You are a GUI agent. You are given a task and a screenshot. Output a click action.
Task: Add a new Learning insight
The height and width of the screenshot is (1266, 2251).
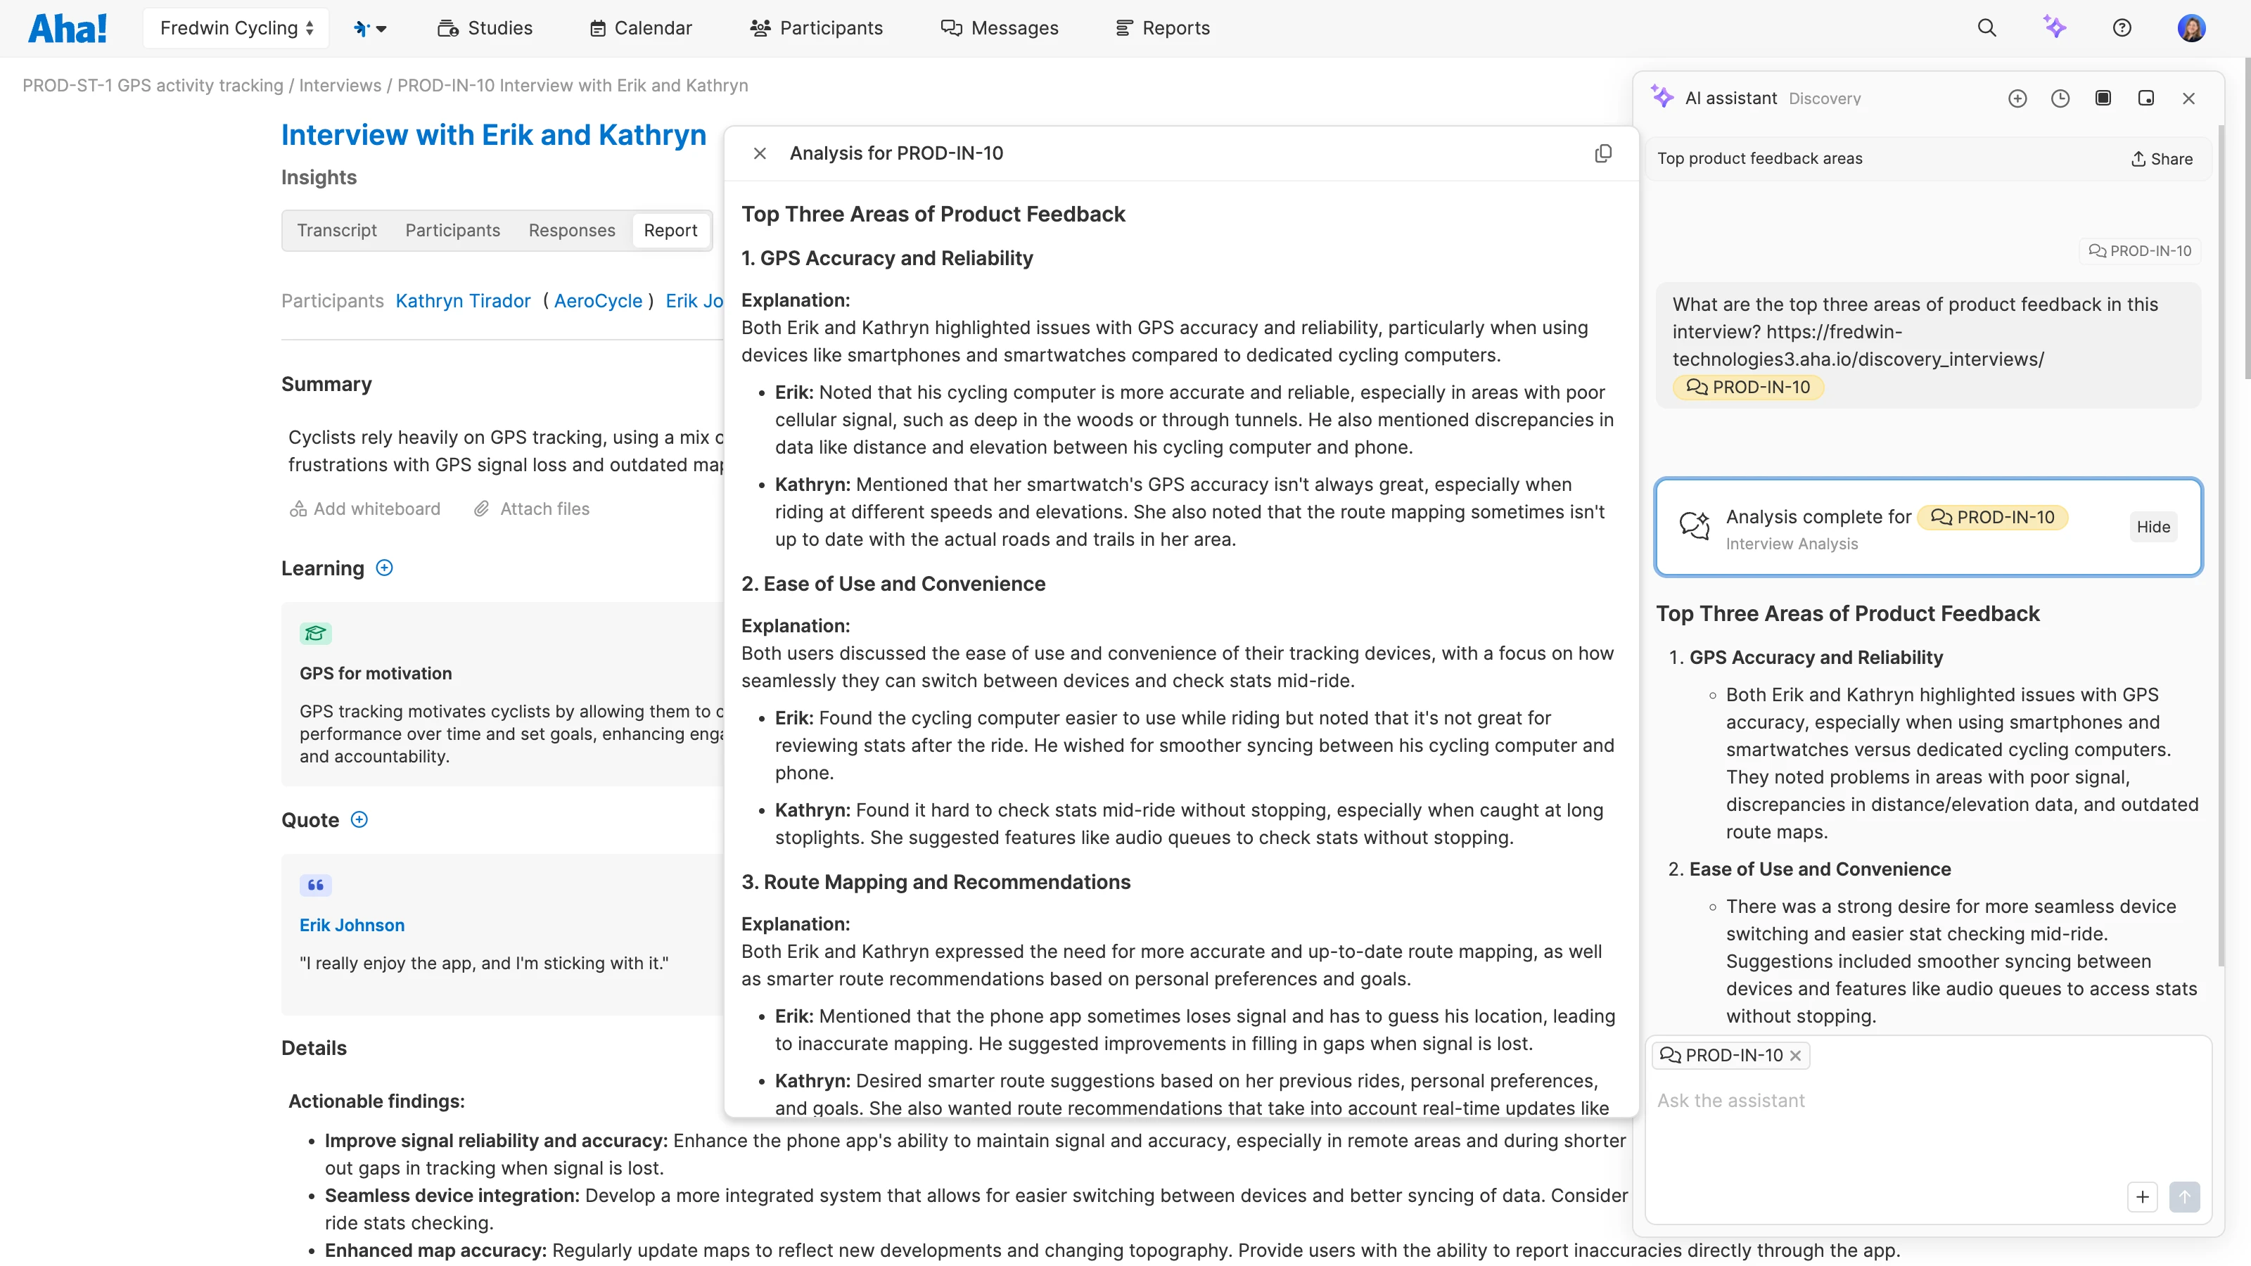[383, 567]
